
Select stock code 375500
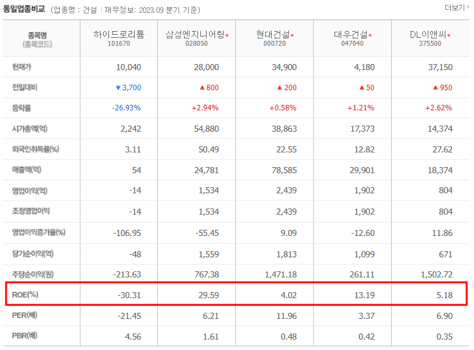point(430,43)
